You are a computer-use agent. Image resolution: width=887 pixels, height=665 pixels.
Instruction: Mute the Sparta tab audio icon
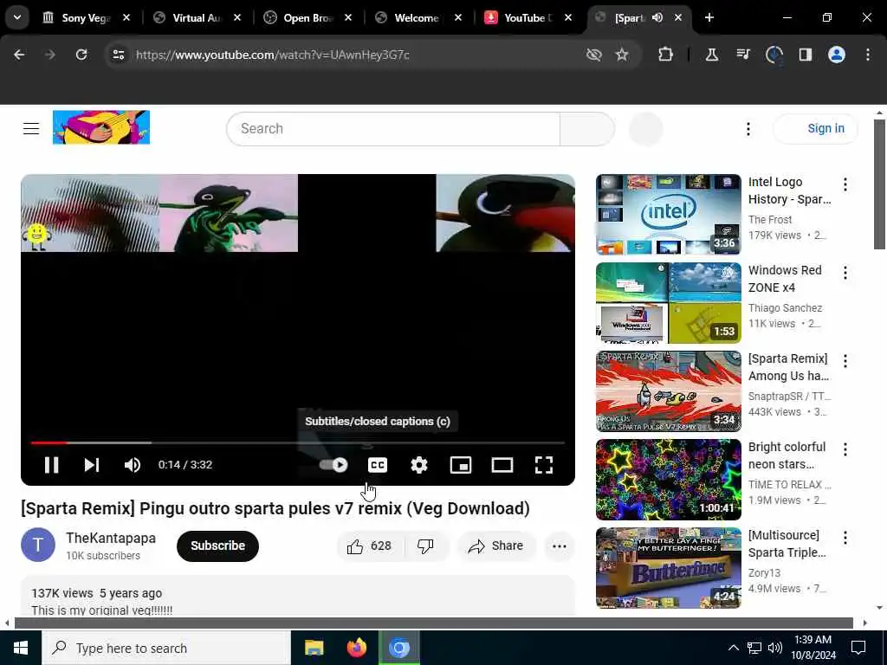657,17
